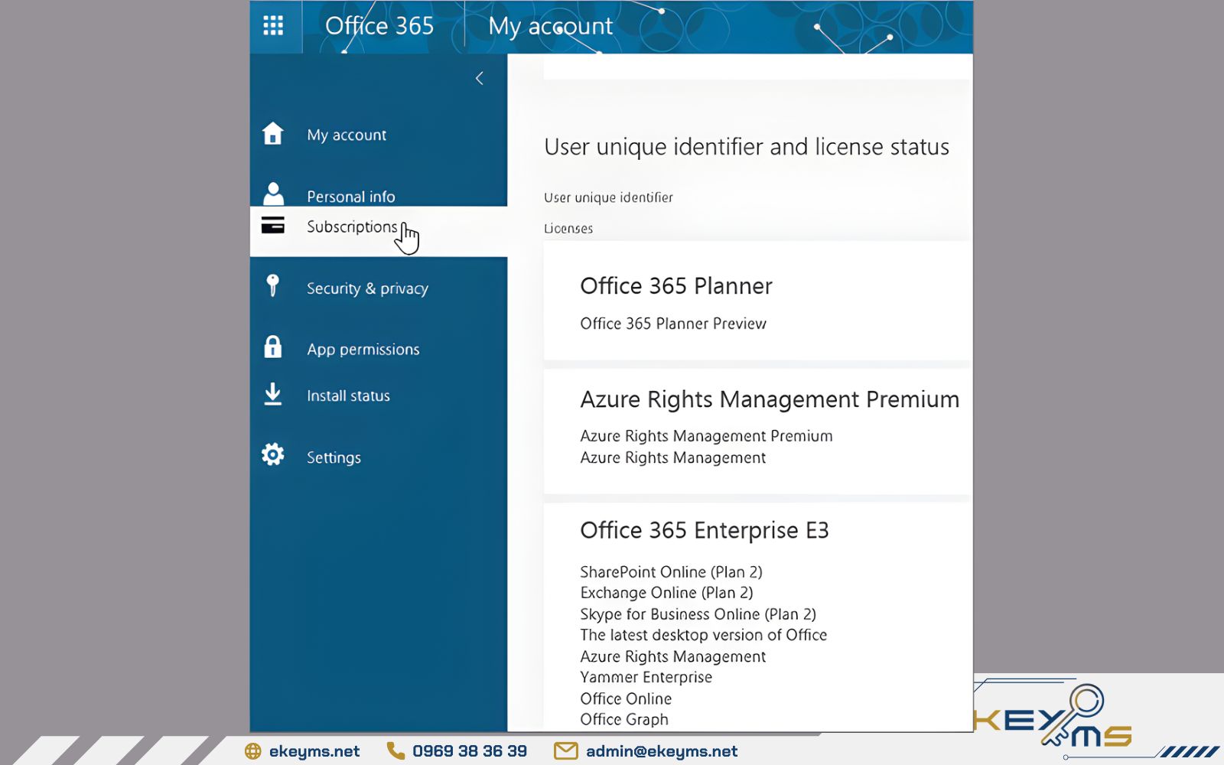
Task: Click the home icon beside My account
Action: point(273,134)
